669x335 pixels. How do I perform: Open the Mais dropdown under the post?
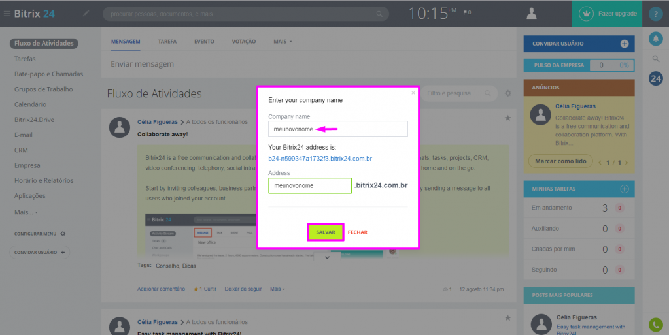[277, 289]
